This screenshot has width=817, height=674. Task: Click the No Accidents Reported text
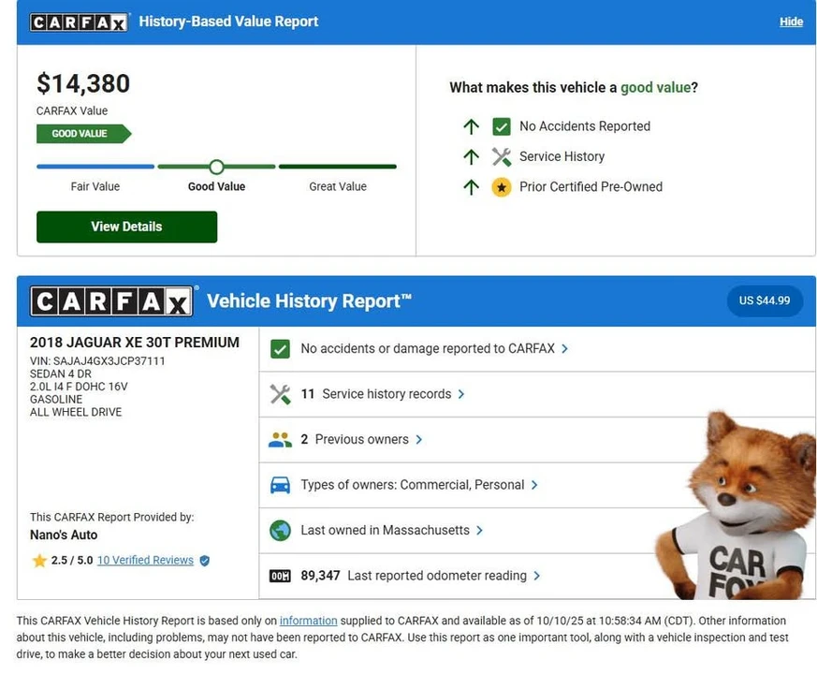(x=585, y=126)
